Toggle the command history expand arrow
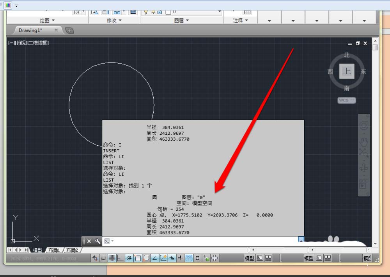Viewport: 390px width, 277px height. (x=301, y=240)
